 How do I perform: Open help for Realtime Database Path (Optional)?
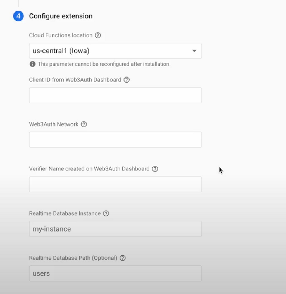coord(123,258)
